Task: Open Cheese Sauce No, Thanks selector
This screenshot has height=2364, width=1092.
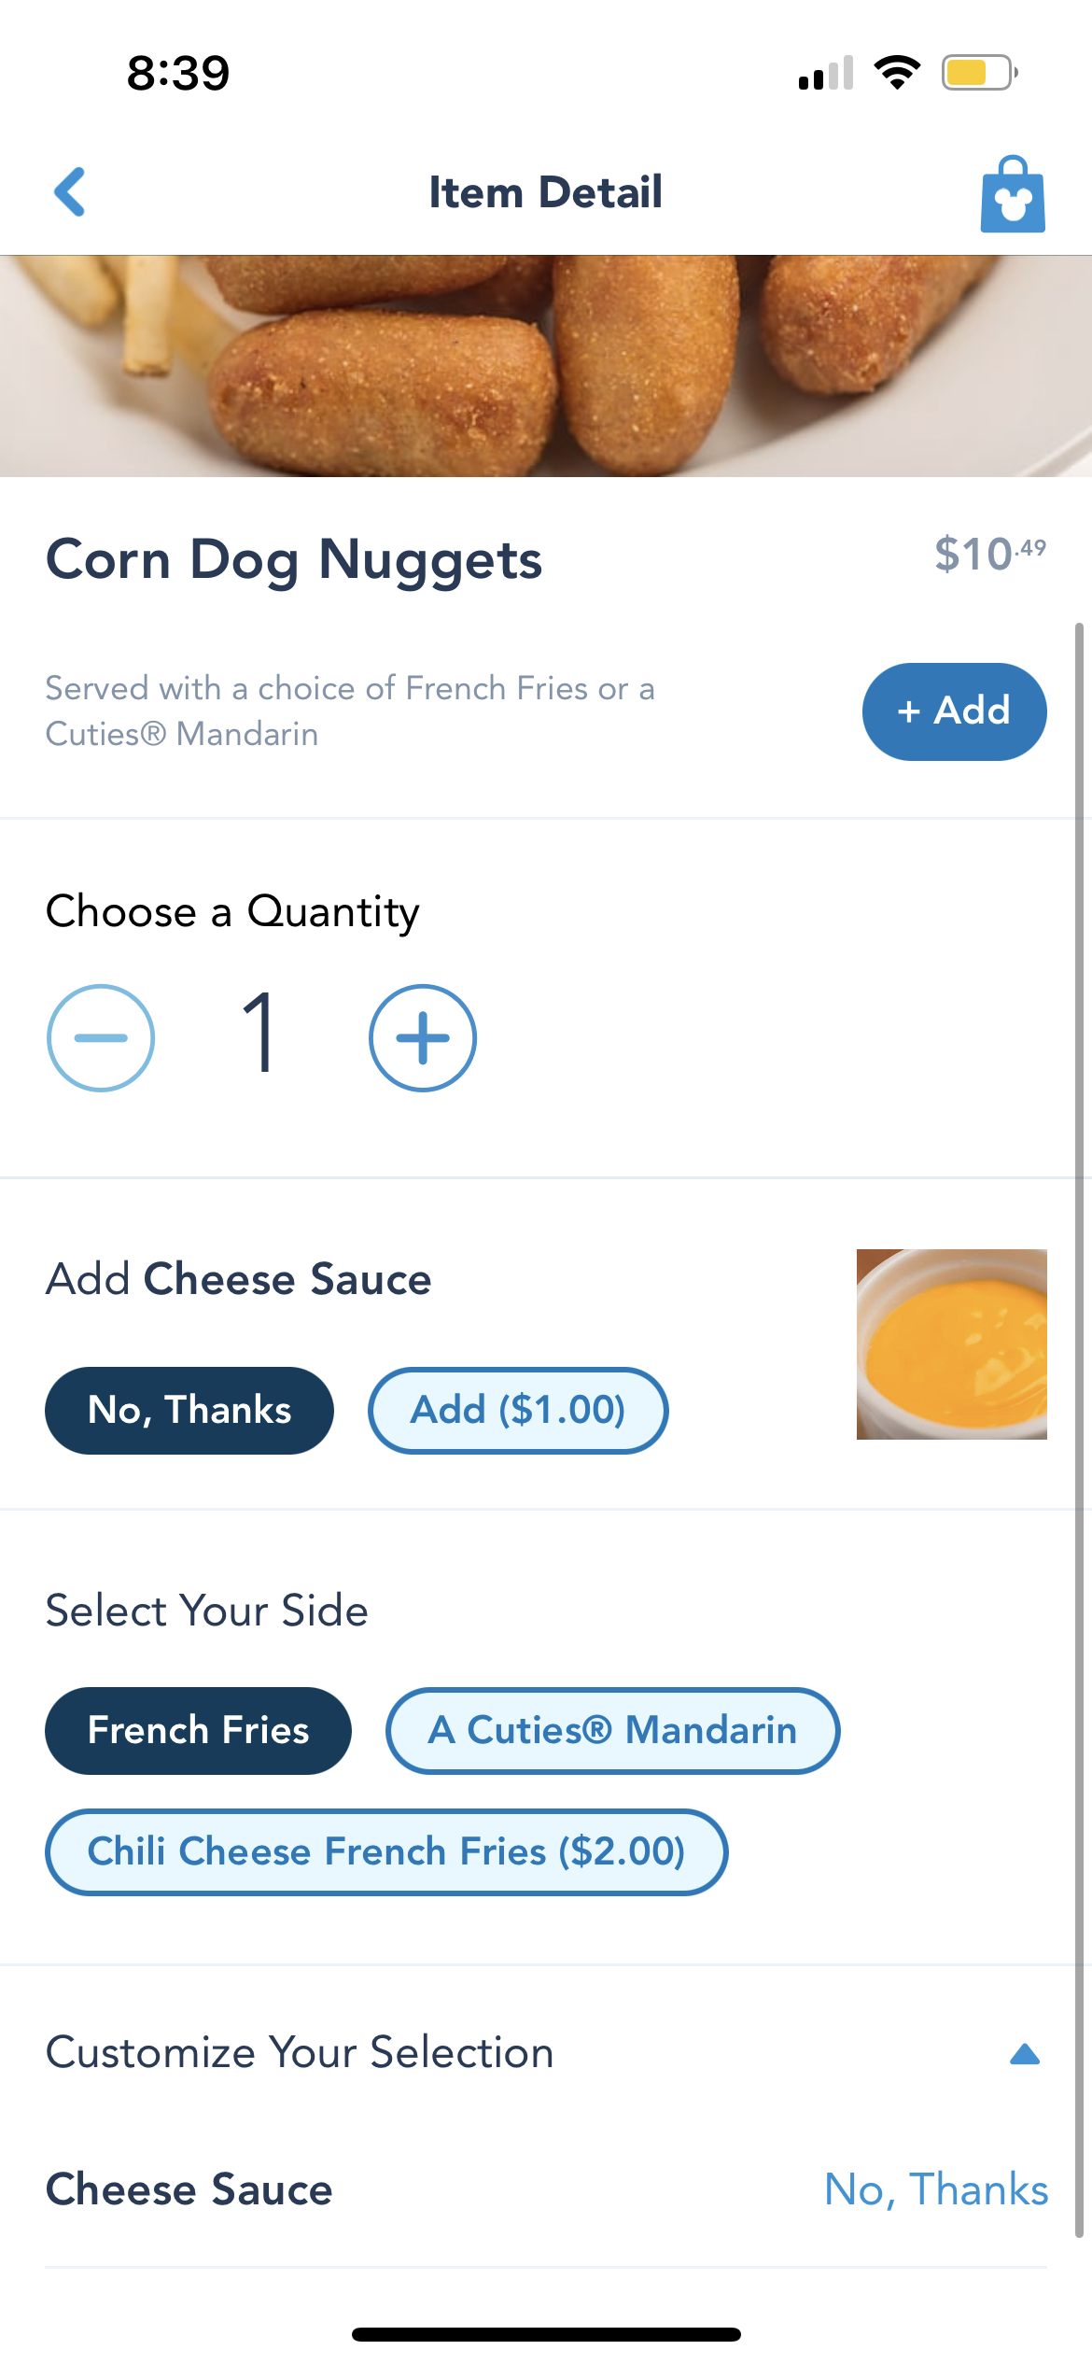Action: 935,2189
